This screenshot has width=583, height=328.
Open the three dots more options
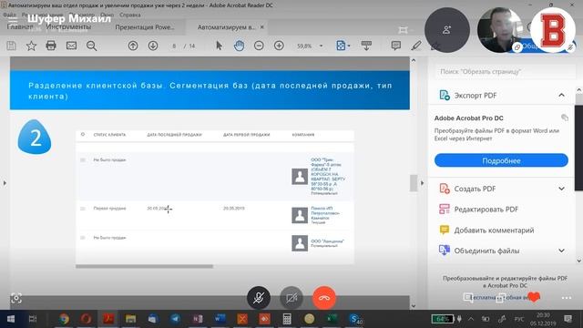pos(567,298)
